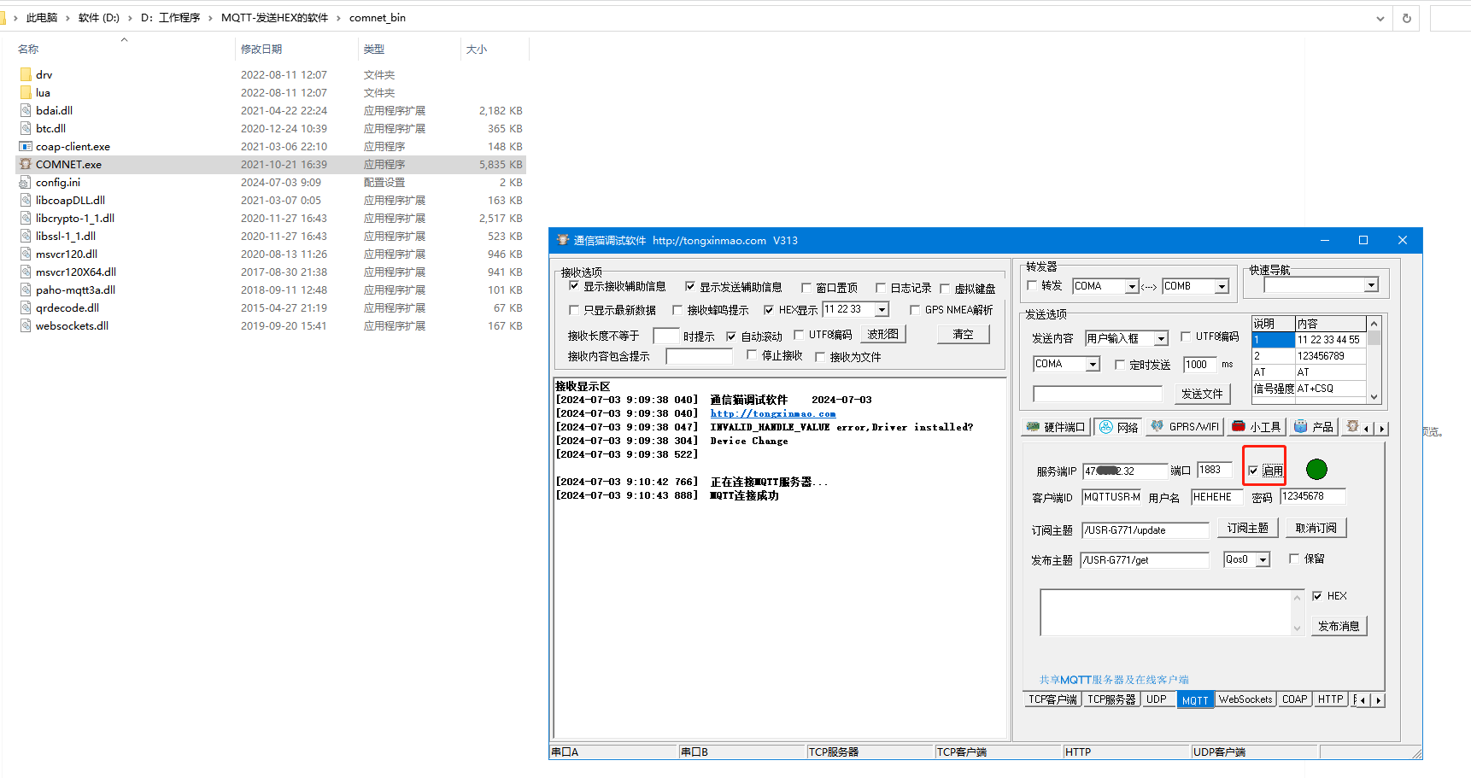Screen dimensions: 1471x778
Task: Switch to the TCP服务器 tab
Action: pos(1111,699)
